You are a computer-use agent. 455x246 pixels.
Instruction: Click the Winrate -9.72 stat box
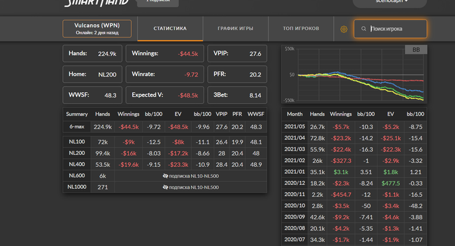tap(165, 75)
